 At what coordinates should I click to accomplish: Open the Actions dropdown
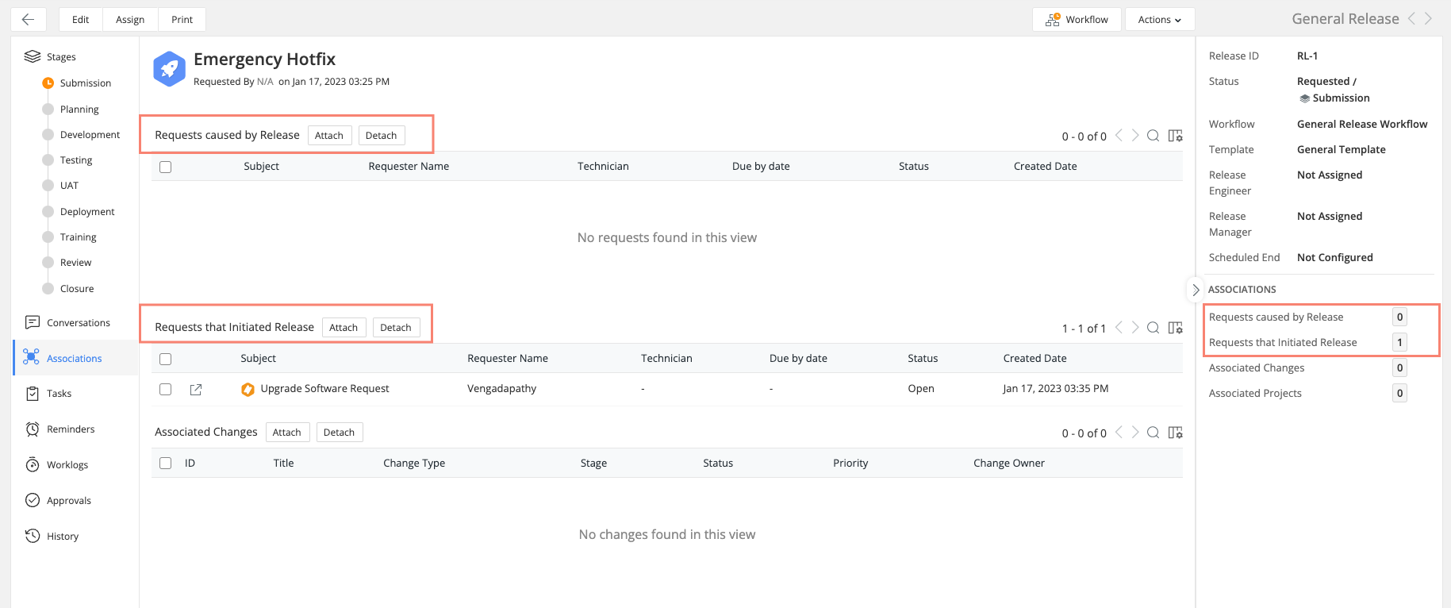click(1159, 20)
